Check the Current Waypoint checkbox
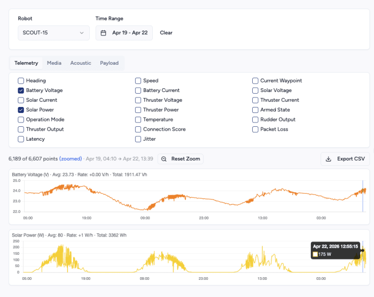This screenshot has height=297, width=374. click(255, 81)
